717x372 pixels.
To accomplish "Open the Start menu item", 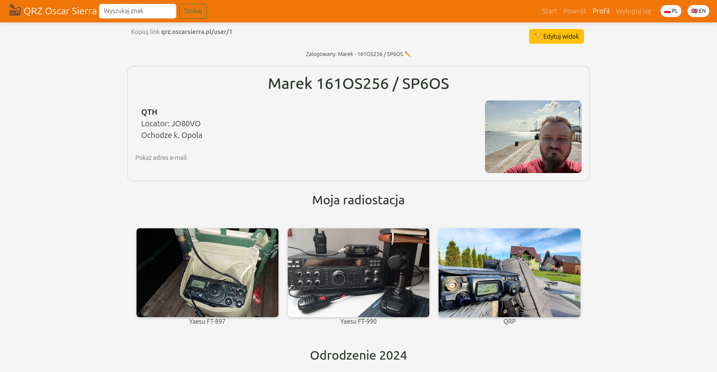I will 549,11.
